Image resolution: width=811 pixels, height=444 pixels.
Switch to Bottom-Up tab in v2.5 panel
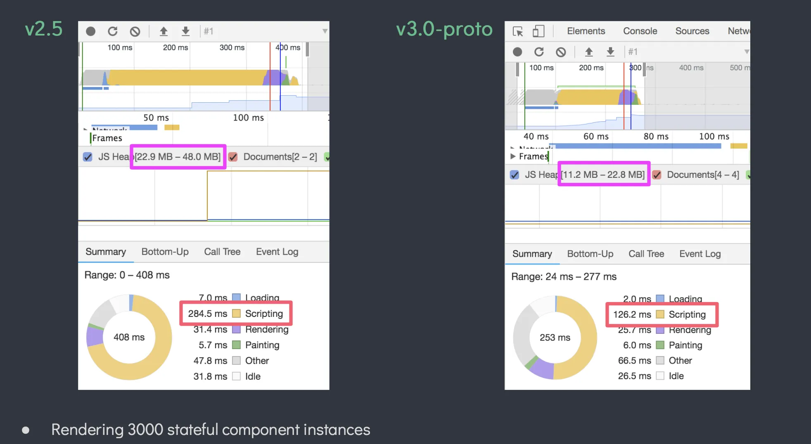point(165,252)
